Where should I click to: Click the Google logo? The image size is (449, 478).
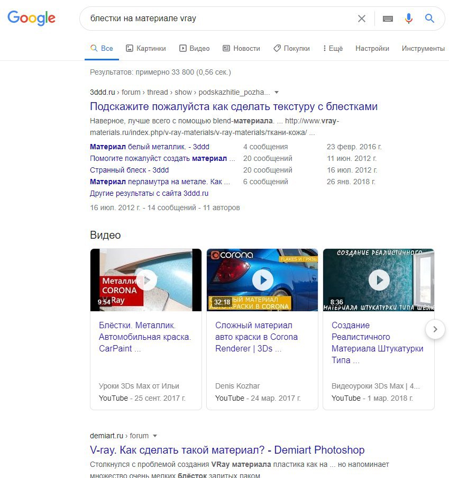tap(31, 18)
